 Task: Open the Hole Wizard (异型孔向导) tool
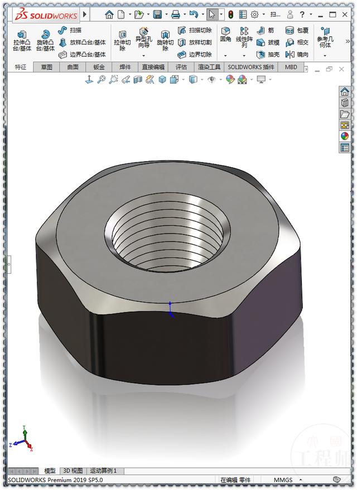[143, 38]
